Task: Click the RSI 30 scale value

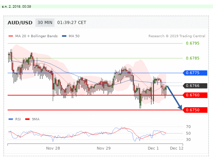Action: tap(188, 139)
